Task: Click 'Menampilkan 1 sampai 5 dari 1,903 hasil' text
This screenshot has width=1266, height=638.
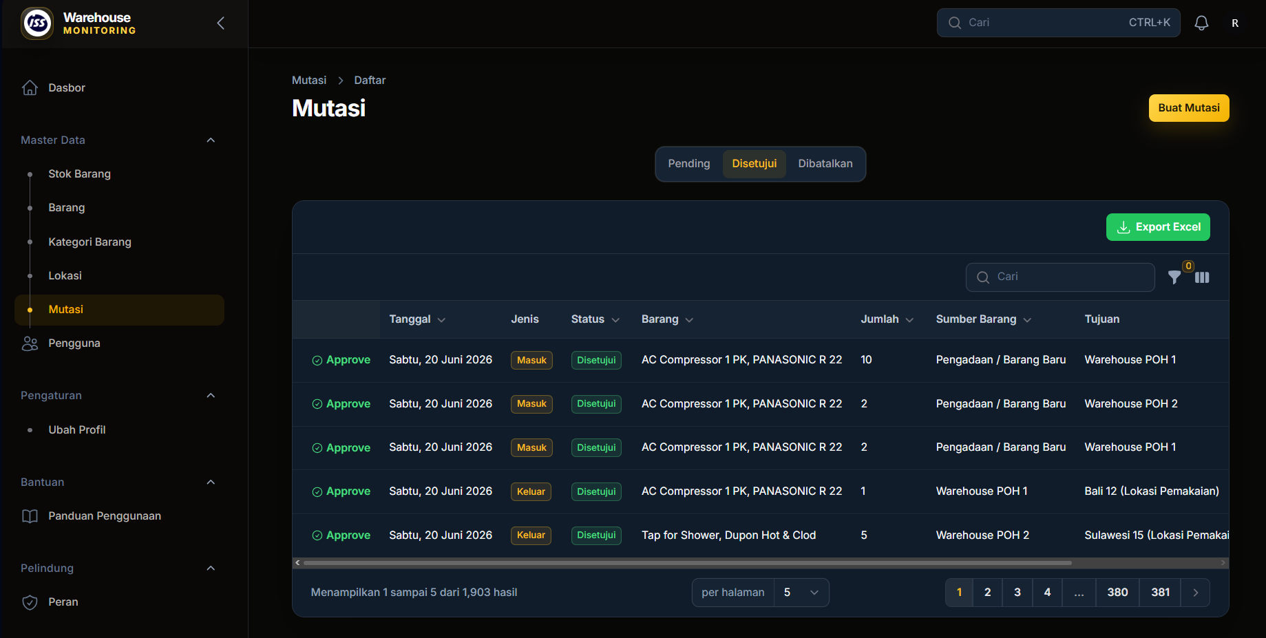Action: tap(414, 593)
